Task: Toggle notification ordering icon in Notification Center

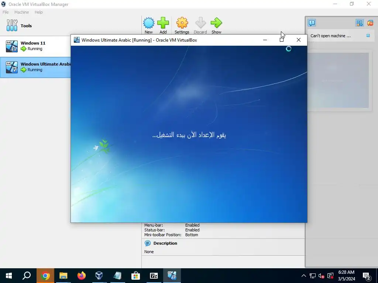Action: tap(359, 23)
